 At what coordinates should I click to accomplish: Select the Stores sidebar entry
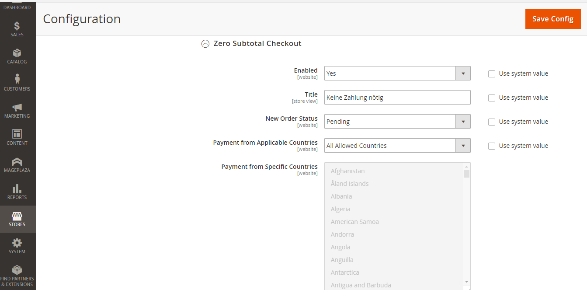click(x=17, y=219)
